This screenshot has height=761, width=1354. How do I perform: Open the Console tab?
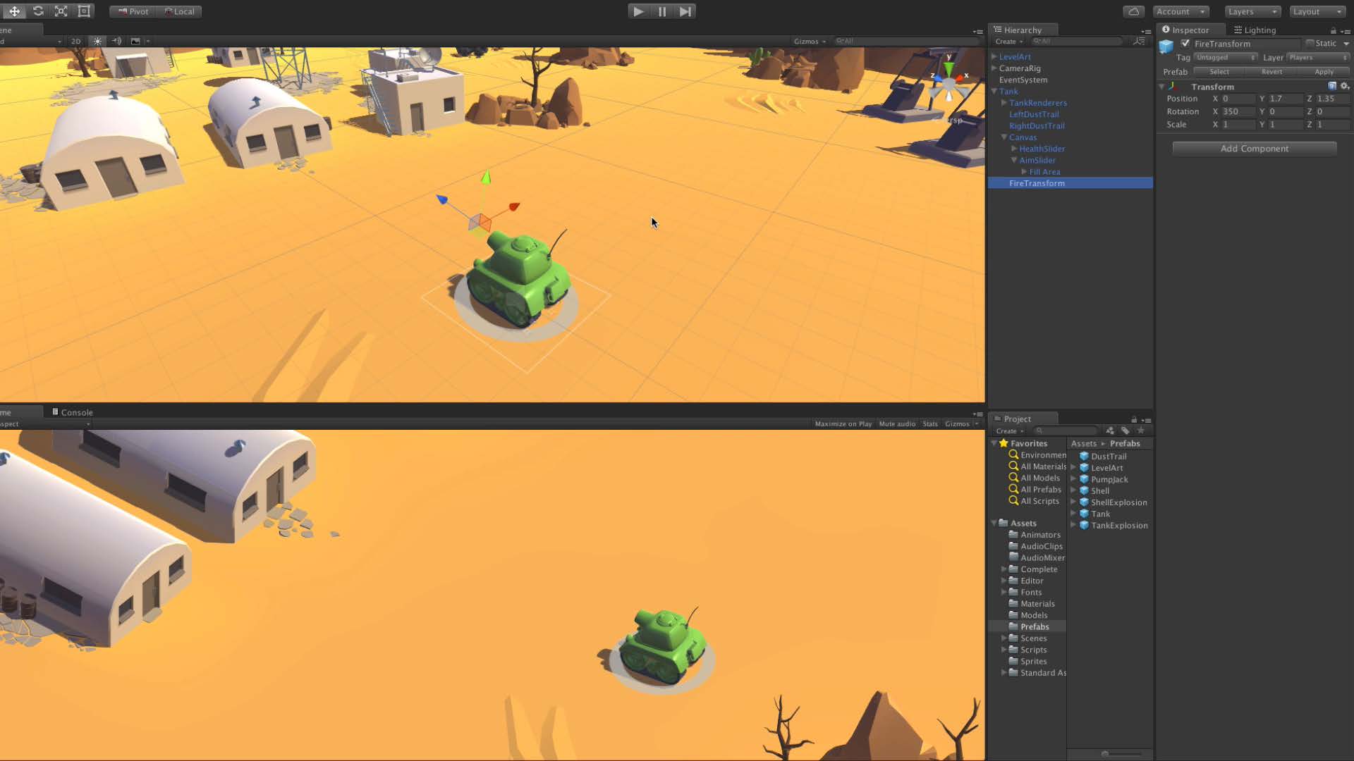73,413
